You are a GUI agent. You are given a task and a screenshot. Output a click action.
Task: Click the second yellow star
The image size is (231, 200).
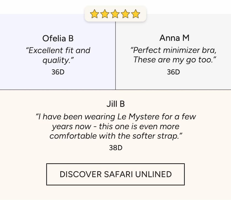[104, 14]
